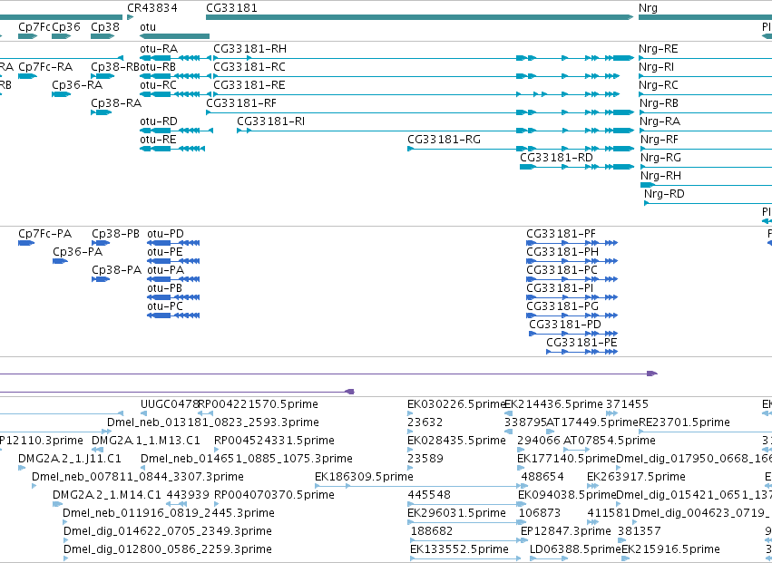
Task: Click EST Dmel_neb_007811_0844_3307.3prime
Action: tap(138, 478)
